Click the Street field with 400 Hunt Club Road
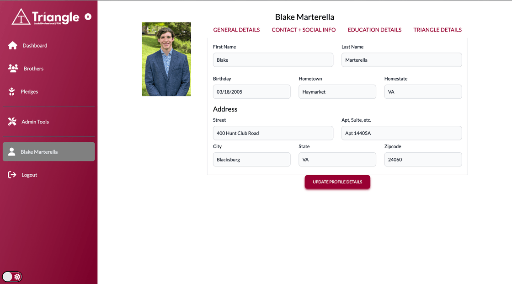The height and width of the screenshot is (284, 512). pos(273,133)
